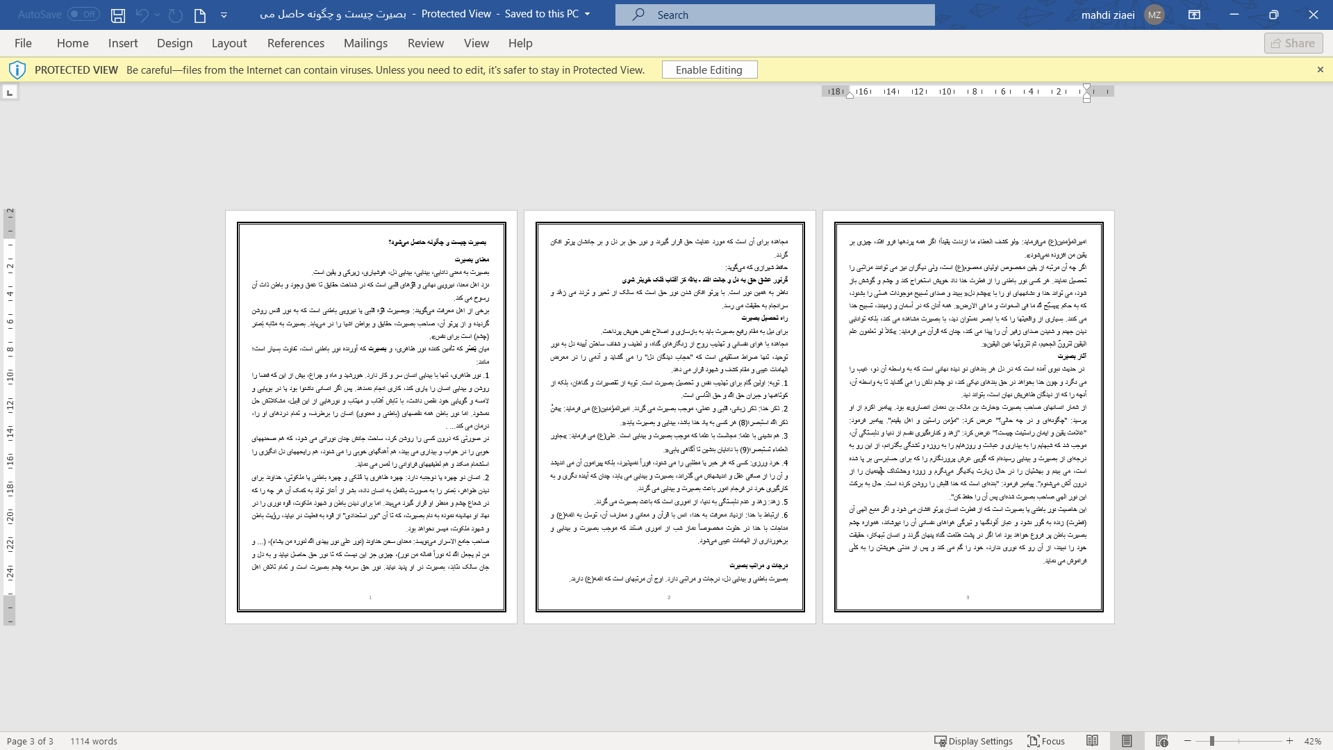The width and height of the screenshot is (1333, 750).
Task: Click Page 3 of 3 in status bar
Action: tap(30, 741)
